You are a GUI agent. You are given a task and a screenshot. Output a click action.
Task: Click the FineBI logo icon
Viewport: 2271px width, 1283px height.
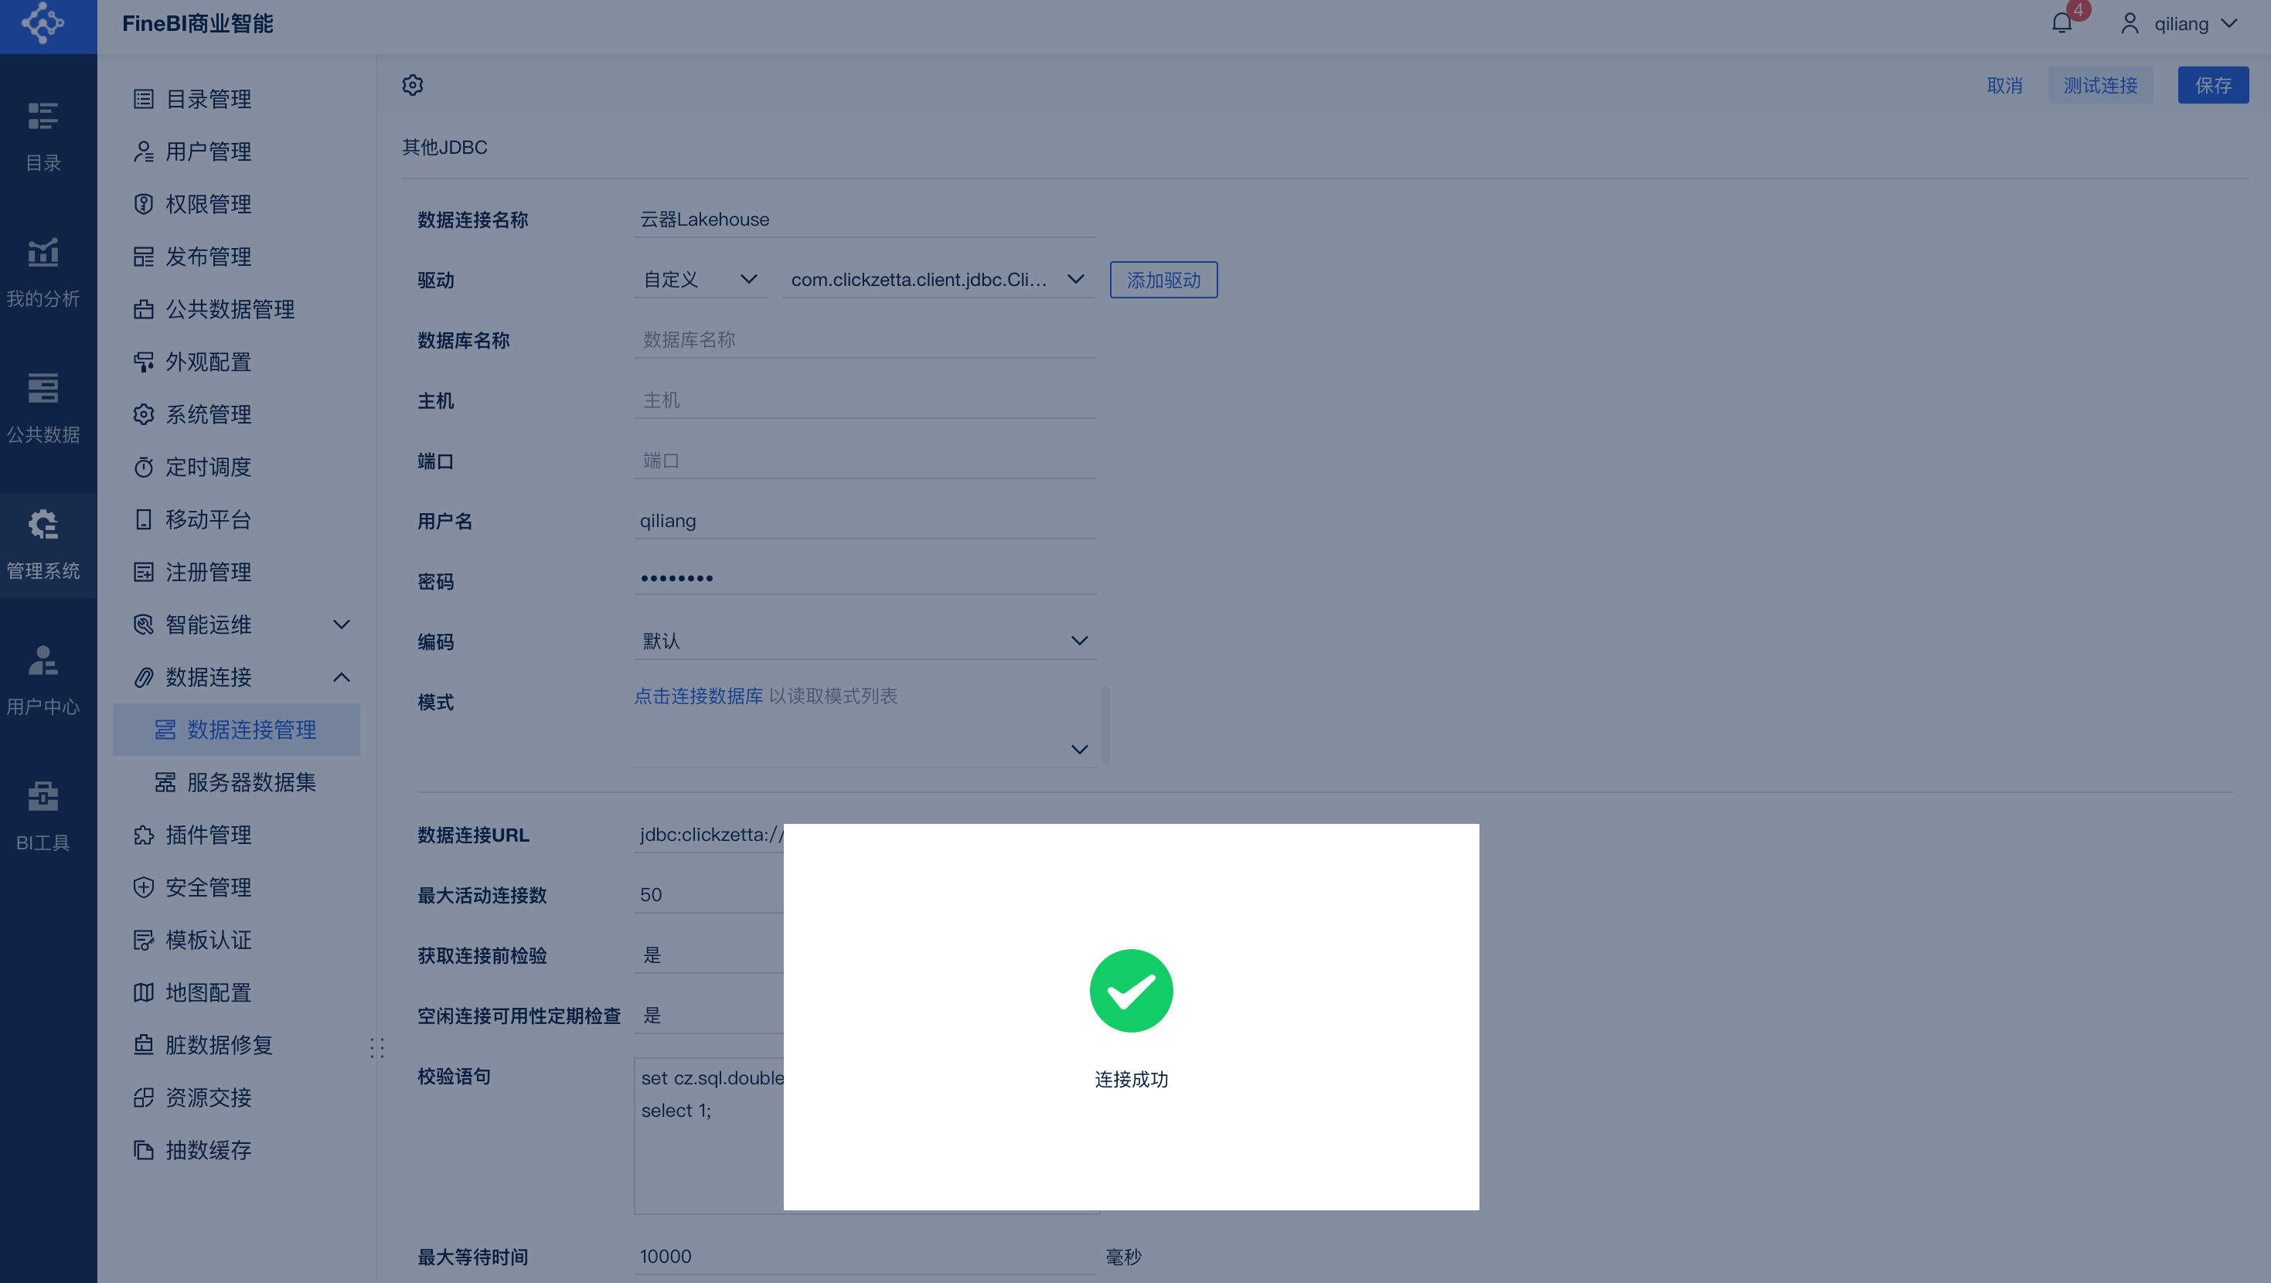[x=43, y=24]
